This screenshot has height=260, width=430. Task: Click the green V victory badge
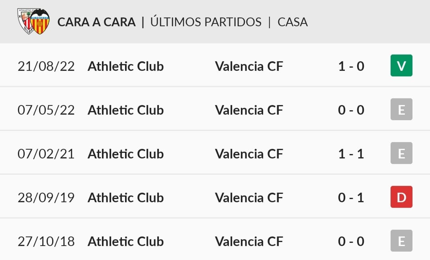point(401,66)
